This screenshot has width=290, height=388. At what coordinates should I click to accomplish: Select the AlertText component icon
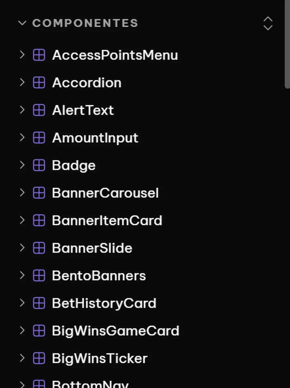pos(39,110)
